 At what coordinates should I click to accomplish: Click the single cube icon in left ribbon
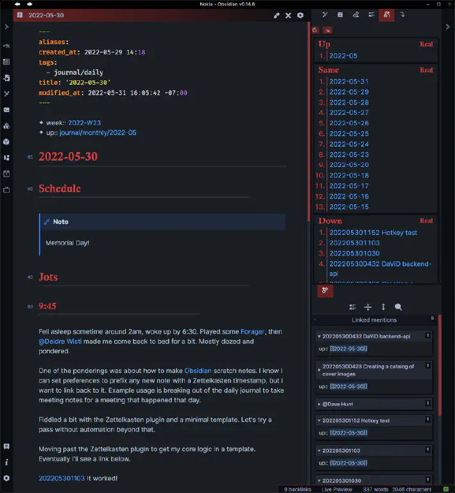(x=6, y=142)
